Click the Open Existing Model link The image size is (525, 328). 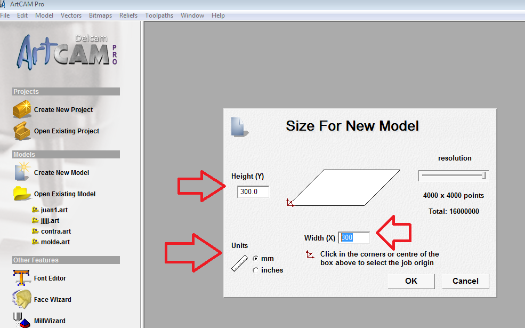pyautogui.click(x=64, y=194)
